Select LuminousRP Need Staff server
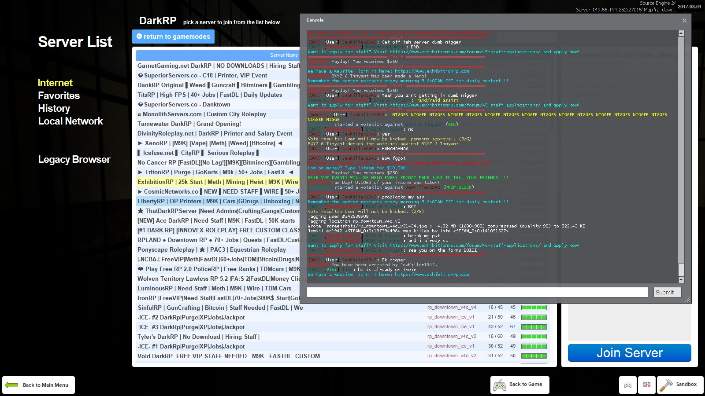The image size is (705, 396). [x=218, y=288]
